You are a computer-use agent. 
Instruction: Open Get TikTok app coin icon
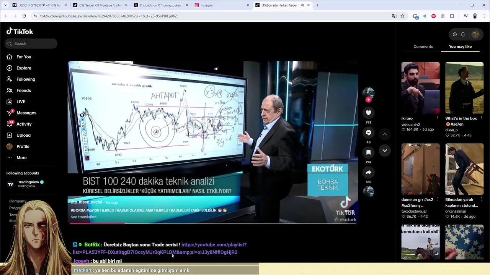(454, 34)
